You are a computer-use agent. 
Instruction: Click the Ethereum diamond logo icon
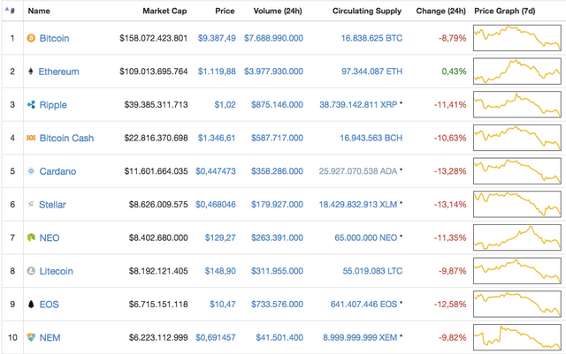point(31,72)
